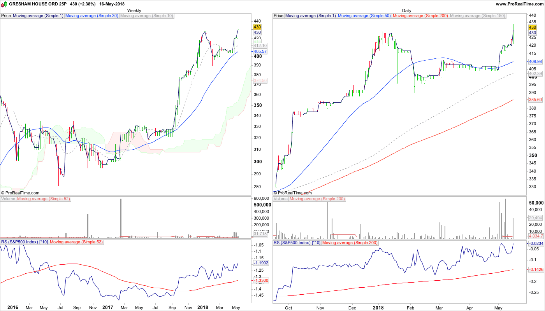
Task: Click the Oct label on Daily time axis
Action: tap(288, 307)
